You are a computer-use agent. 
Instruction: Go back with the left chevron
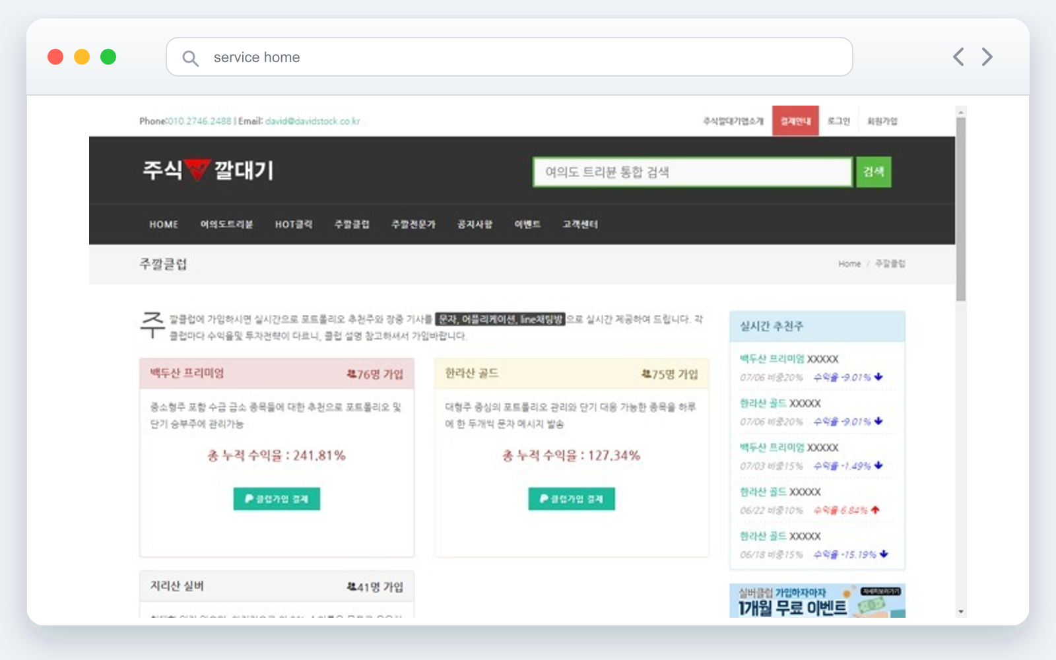(x=958, y=57)
